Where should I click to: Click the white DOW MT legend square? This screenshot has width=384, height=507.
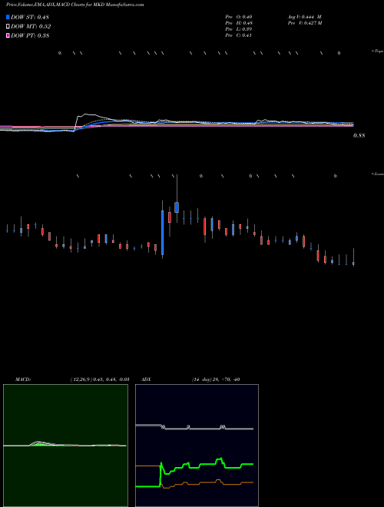(x=8, y=27)
